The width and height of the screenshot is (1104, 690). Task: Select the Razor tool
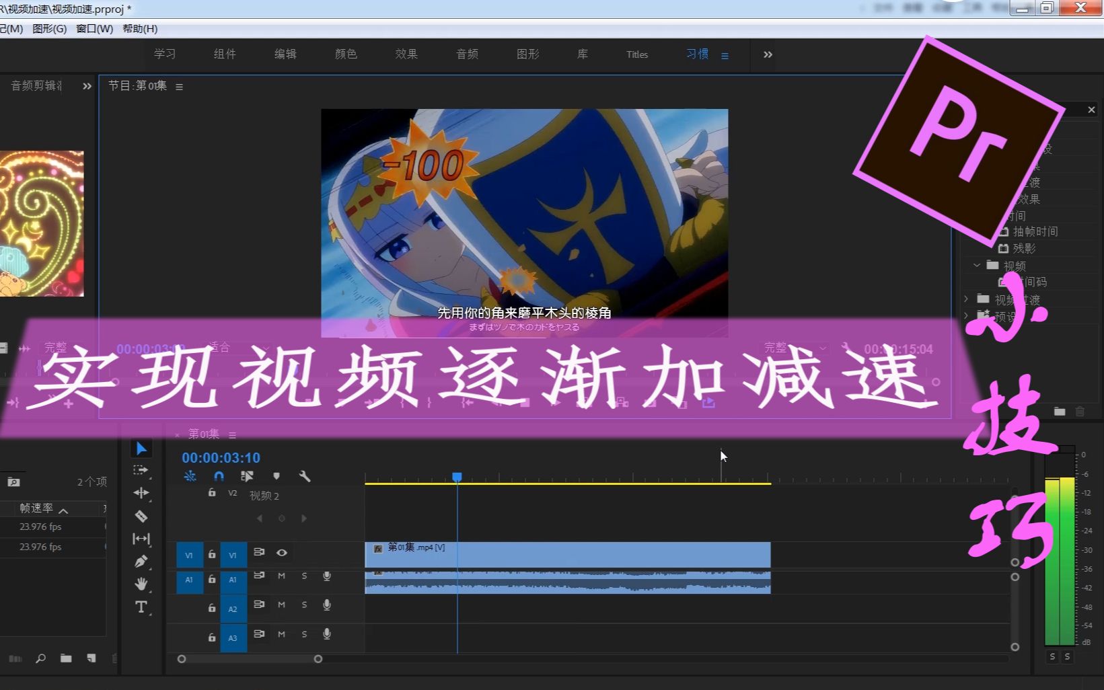[x=141, y=516]
